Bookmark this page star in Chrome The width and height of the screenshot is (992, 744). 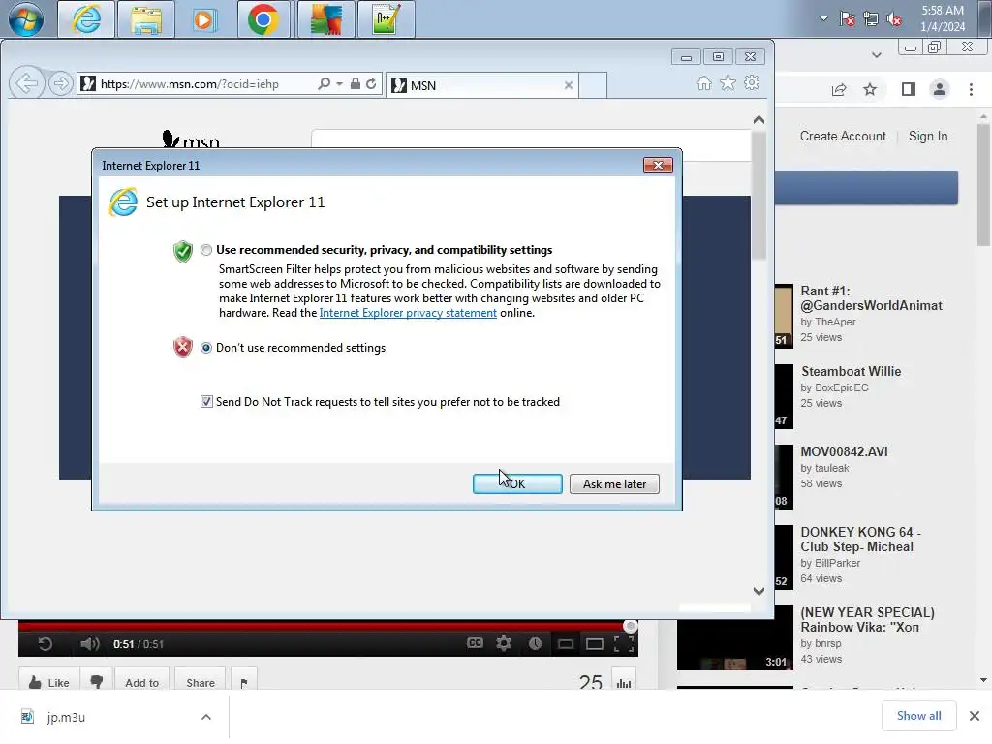pyautogui.click(x=870, y=90)
